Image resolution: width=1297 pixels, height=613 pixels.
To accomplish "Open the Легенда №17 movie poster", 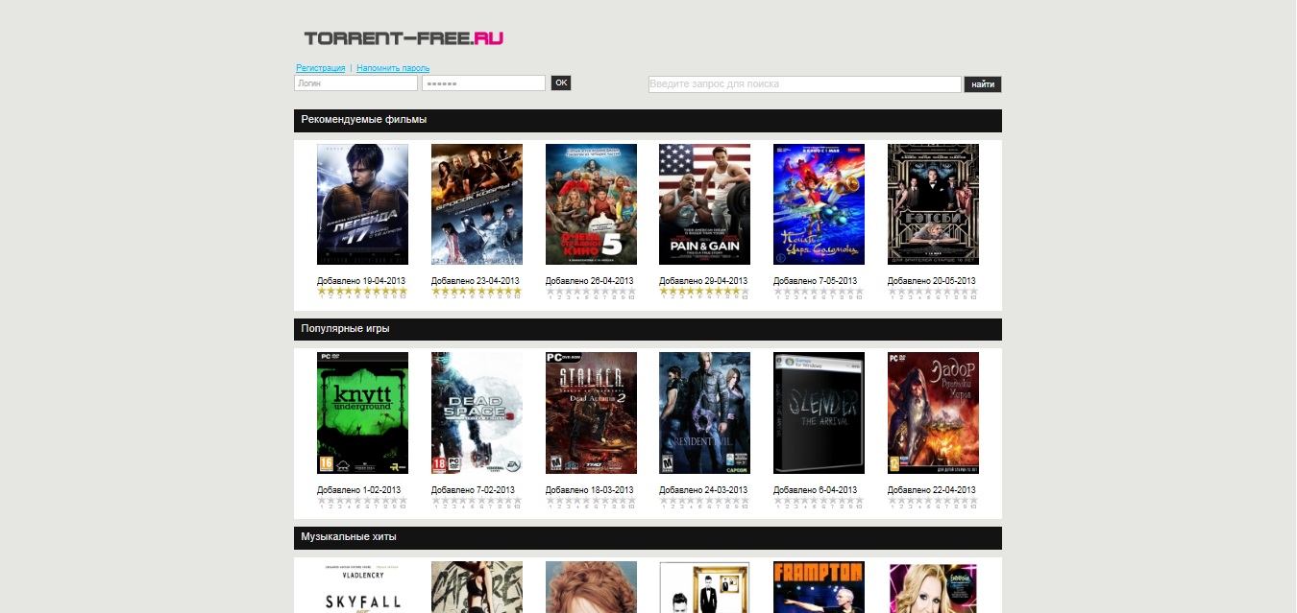I will click(x=362, y=204).
